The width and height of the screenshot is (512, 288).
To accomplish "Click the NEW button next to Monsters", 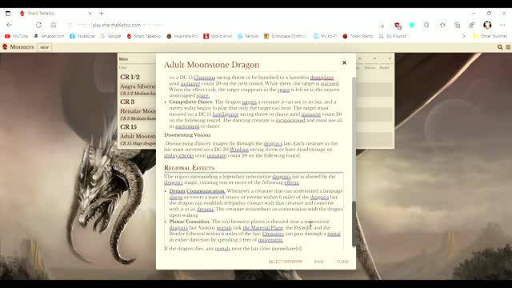I will 45,47.
